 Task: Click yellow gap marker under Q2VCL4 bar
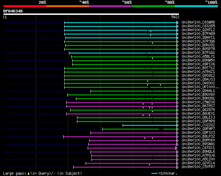(149, 165)
